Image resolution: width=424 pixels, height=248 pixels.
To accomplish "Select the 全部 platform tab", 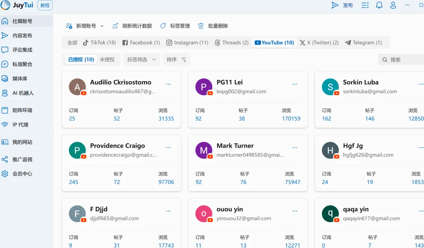I will pos(72,43).
